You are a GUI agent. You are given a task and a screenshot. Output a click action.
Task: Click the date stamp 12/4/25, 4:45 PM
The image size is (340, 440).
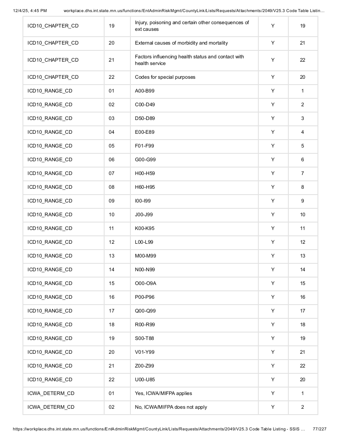coord(30,11)
